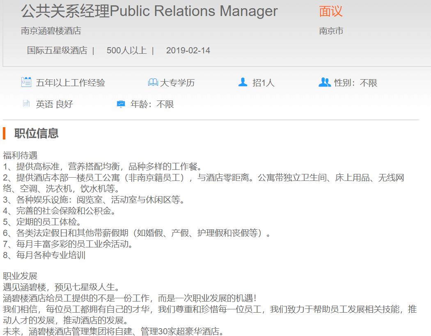
Task: Click the 国际五星级酒店 category tag
Action: click(x=57, y=50)
